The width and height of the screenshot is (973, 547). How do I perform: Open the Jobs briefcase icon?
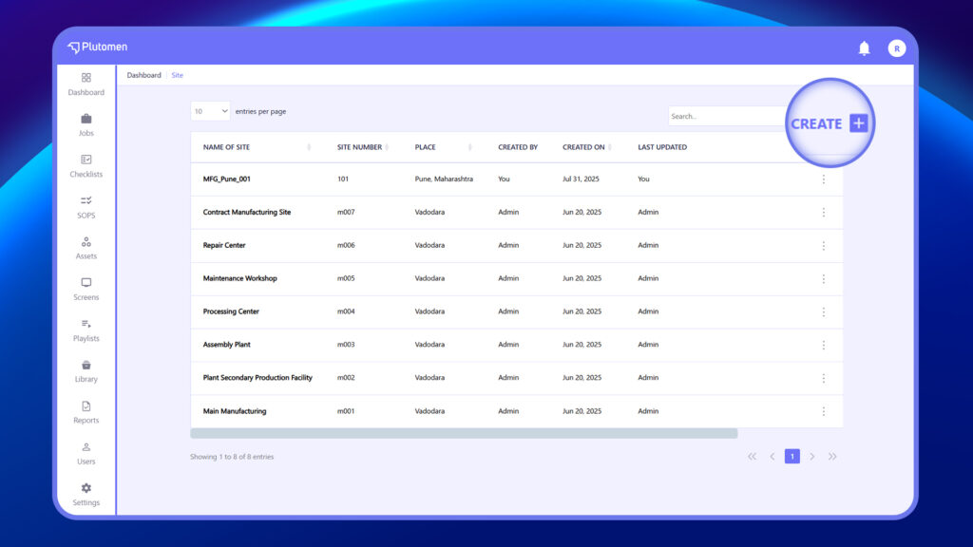click(86, 119)
